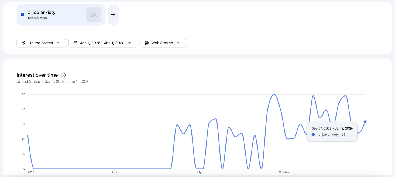
Task: Click the 'Web Search' filter label
Action: (162, 43)
